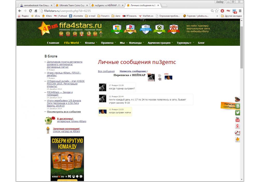Open НЕЙМАР avatar in conversation header
Image resolution: width=260 pixels, height=182 pixels.
168,77
